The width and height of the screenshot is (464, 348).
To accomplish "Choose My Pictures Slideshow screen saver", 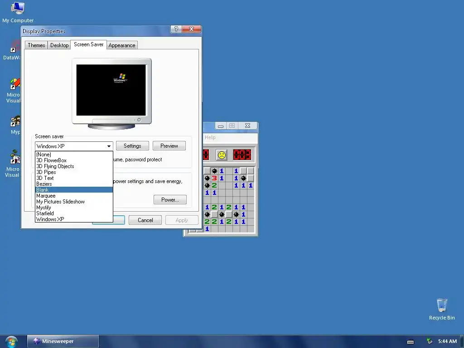I will 74,202.
